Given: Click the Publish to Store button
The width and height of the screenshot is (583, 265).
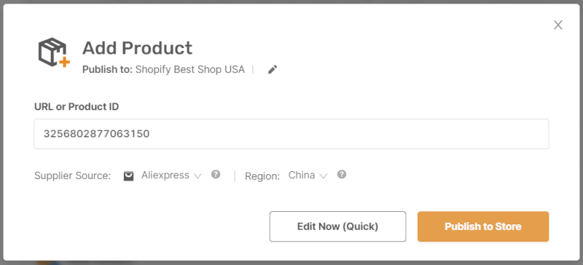Looking at the screenshot, I should point(483,226).
